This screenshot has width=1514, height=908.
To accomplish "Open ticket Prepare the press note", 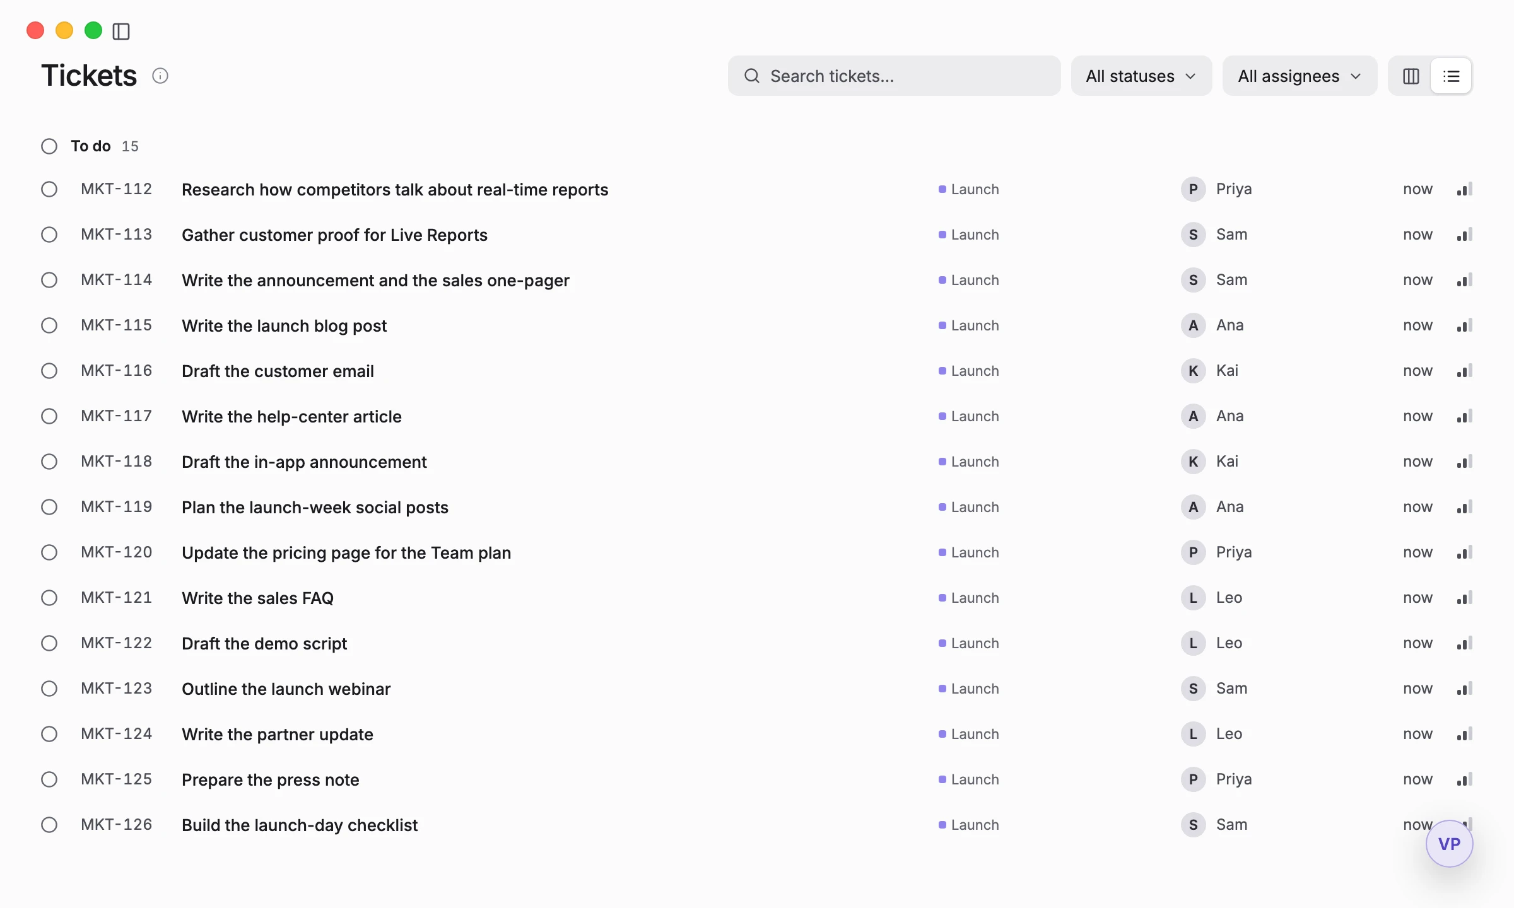I will tap(271, 780).
